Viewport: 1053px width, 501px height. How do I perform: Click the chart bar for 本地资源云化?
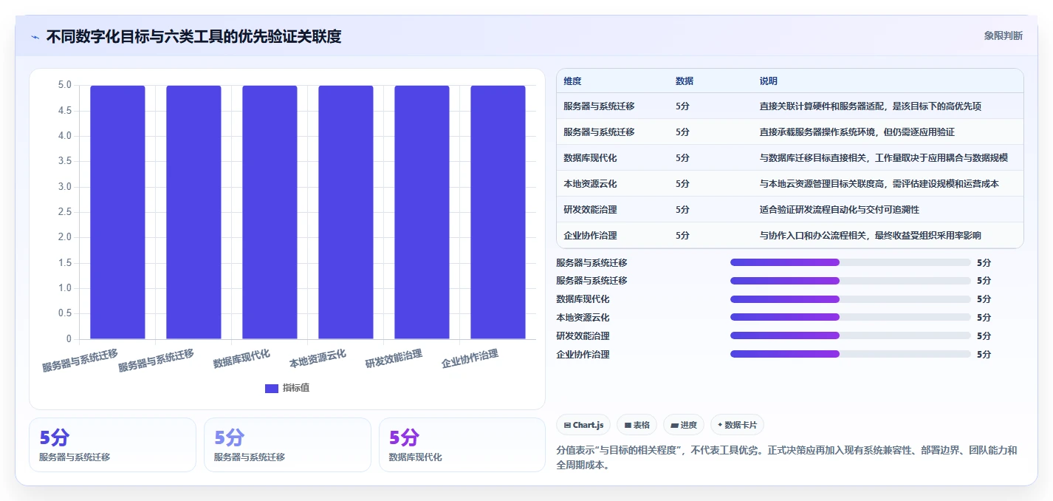[x=346, y=213]
